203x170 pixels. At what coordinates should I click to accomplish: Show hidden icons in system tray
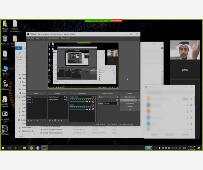(x=156, y=148)
